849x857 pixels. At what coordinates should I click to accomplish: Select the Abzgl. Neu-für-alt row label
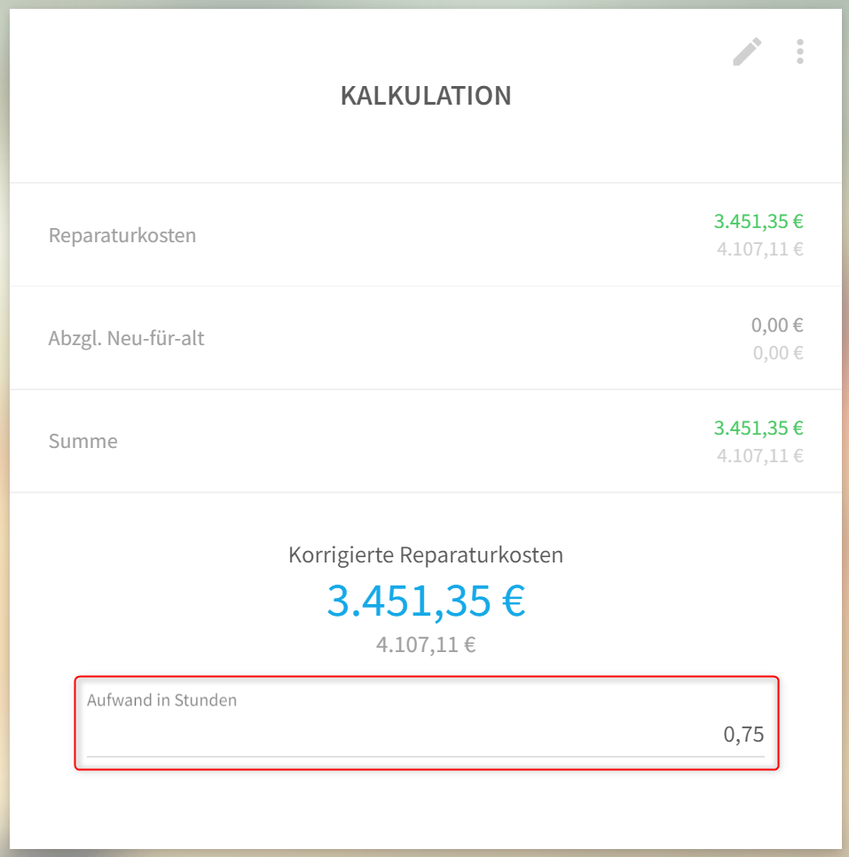(126, 338)
